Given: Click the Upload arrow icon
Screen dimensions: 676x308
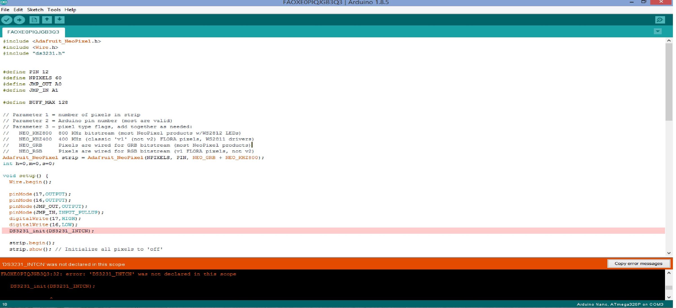Looking at the screenshot, I should 19,20.
